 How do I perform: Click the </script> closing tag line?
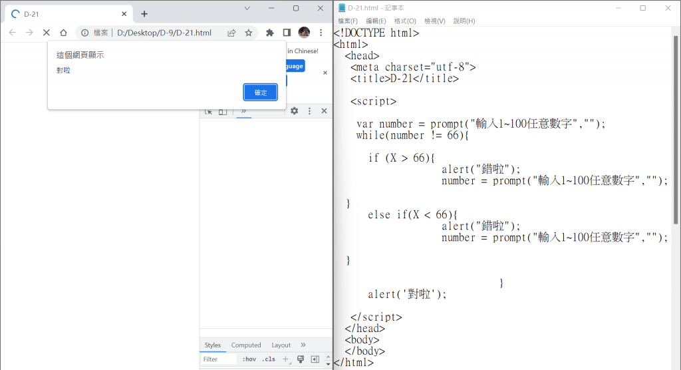[376, 317]
